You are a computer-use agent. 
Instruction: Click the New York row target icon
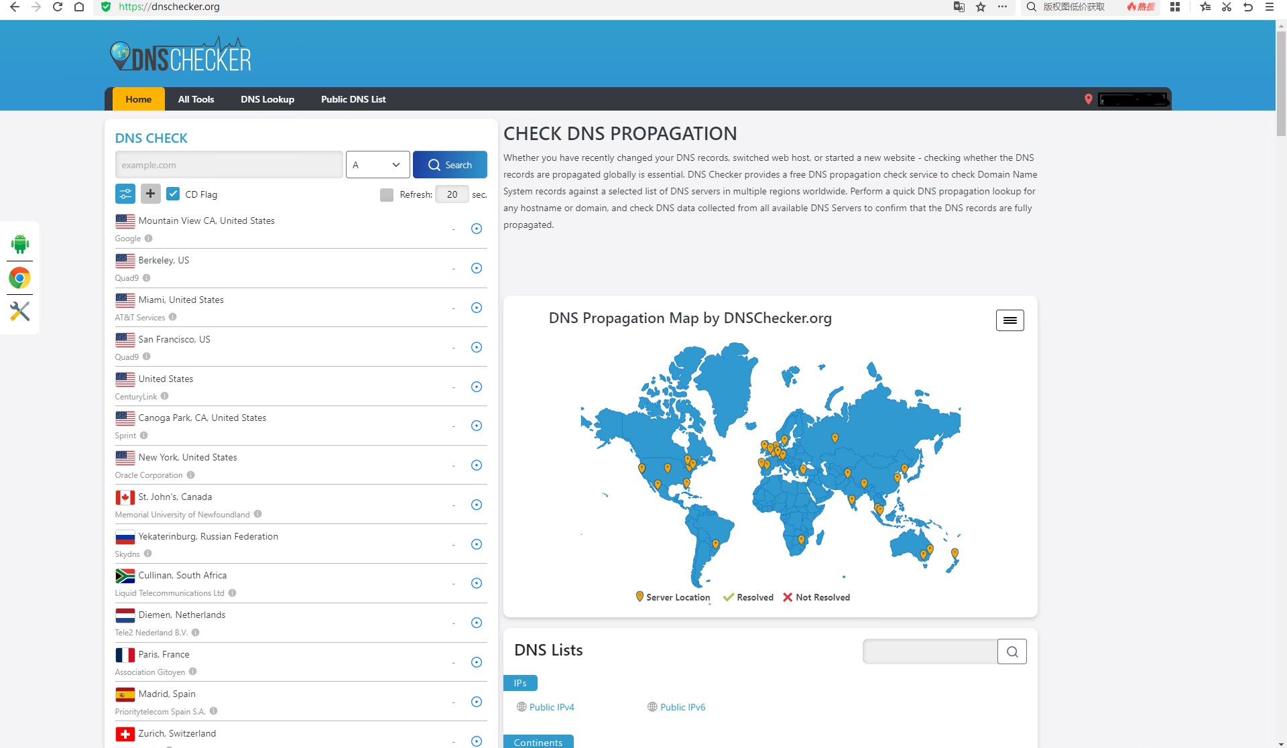pos(477,465)
